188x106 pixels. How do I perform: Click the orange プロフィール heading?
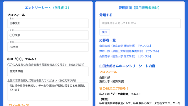108,72
